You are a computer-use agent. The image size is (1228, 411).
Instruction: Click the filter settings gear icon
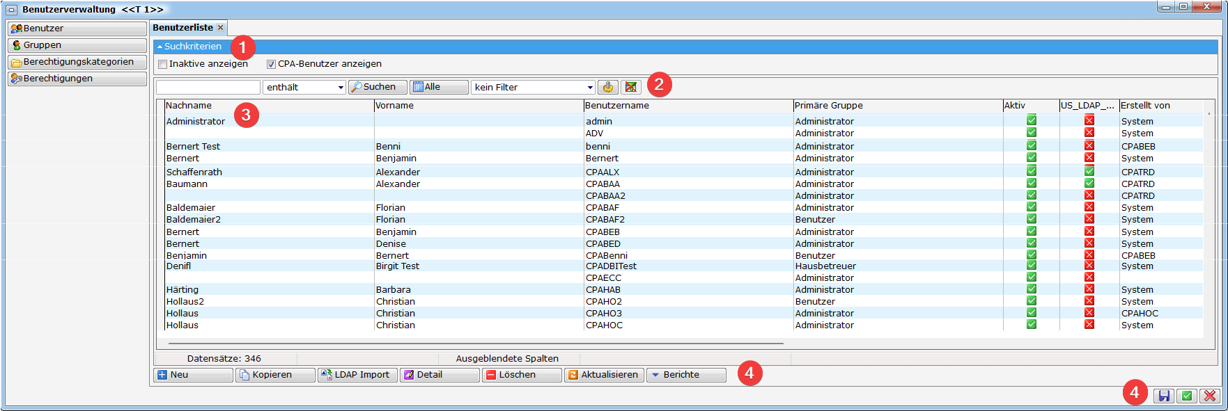pyautogui.click(x=607, y=87)
